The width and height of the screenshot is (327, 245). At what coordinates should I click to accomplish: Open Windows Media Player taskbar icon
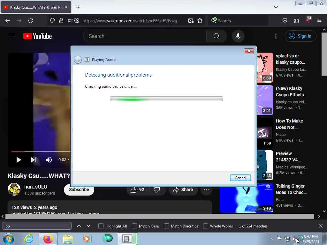(87, 239)
